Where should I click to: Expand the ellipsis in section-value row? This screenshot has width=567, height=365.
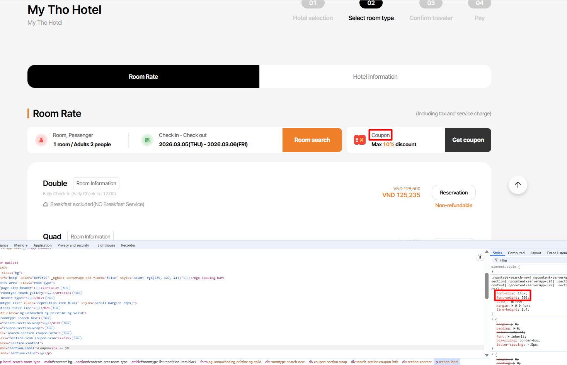[x=41, y=353]
